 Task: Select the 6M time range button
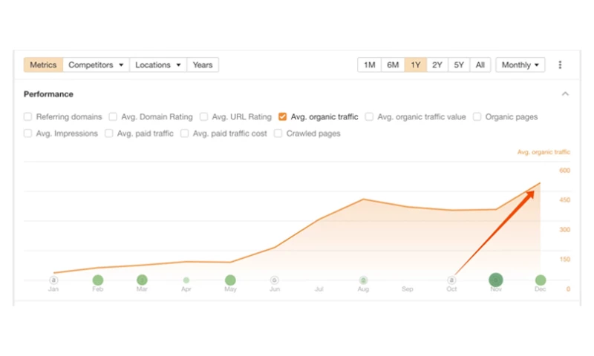(392, 65)
